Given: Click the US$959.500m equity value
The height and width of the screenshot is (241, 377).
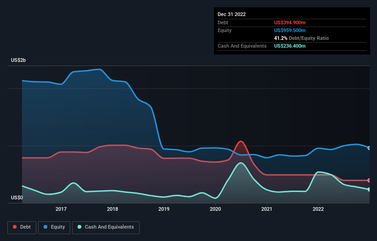Looking at the screenshot, I should pos(290,30).
